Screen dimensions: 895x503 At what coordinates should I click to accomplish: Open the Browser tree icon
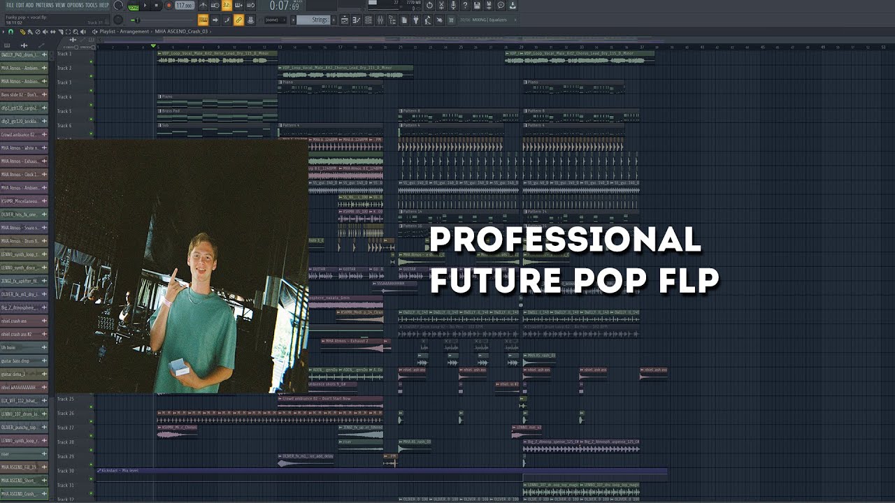pos(392,20)
